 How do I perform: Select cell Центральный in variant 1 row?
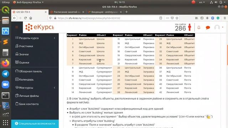[87, 39]
